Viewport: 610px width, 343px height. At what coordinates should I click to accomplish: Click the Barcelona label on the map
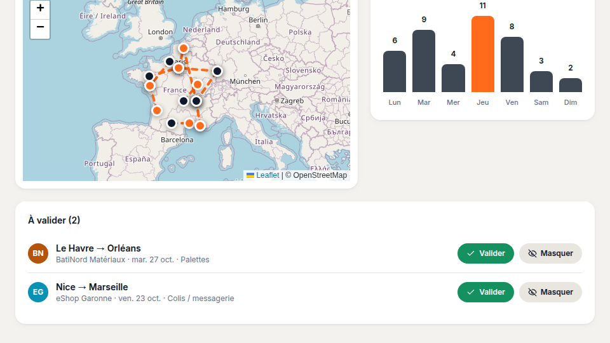pos(177,140)
